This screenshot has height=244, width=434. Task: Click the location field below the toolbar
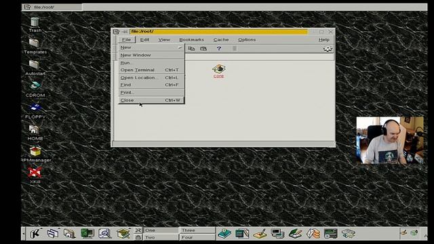(x=259, y=57)
